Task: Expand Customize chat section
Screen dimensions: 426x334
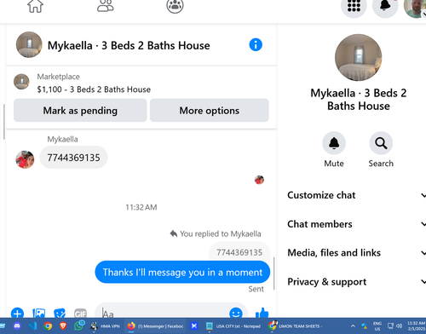Action: pyautogui.click(x=356, y=195)
